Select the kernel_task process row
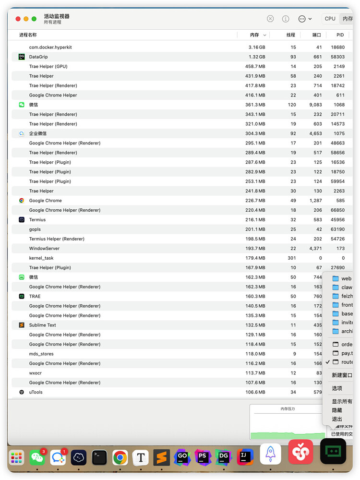 (182, 258)
